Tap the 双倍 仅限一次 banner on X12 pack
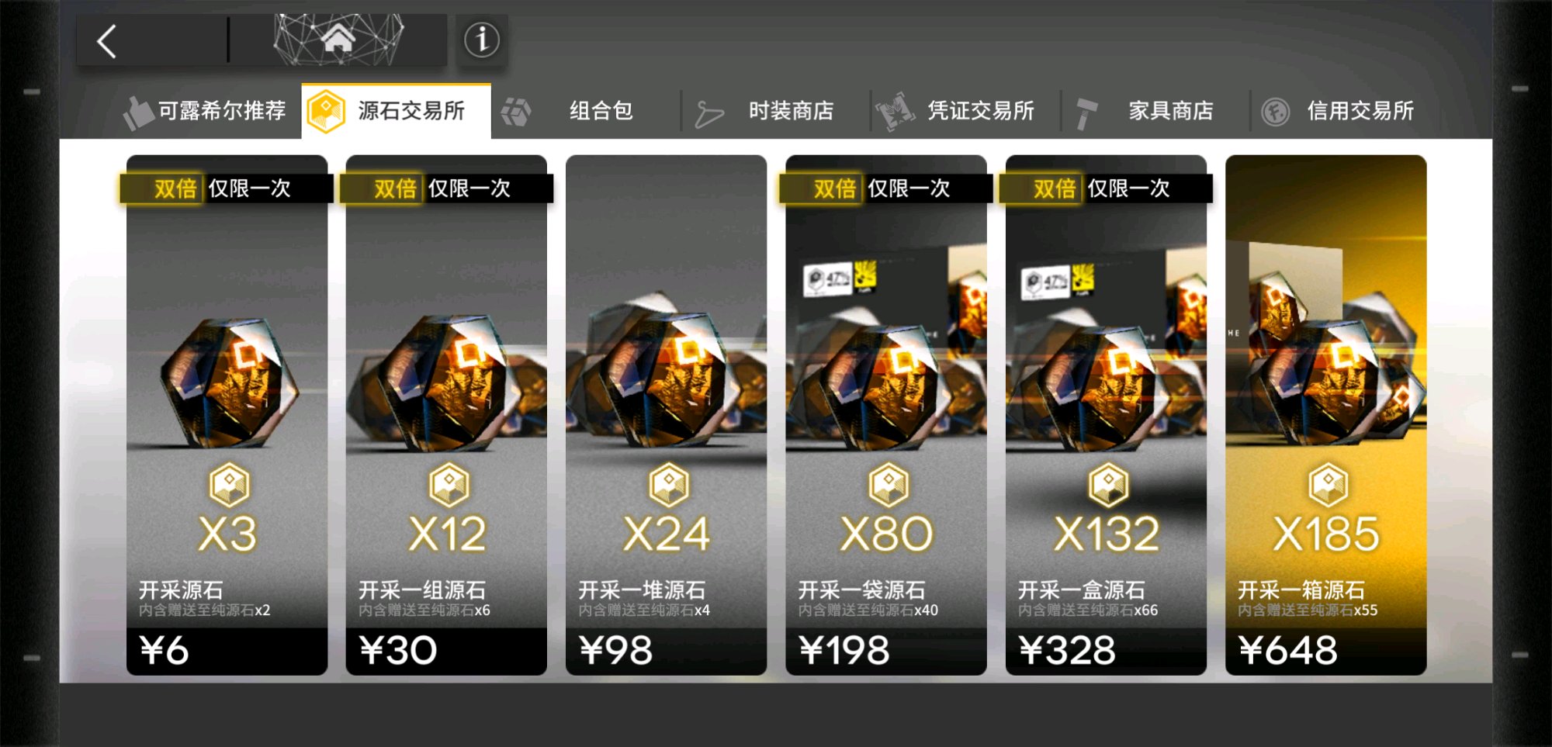Screen dimensions: 1552x747 446,188
